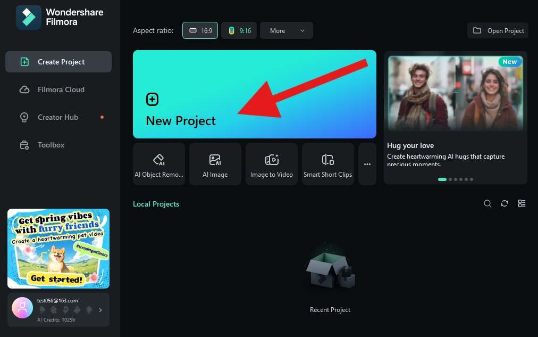Viewport: 538px width, 337px height.
Task: Click the New badge on the promo card
Action: tap(509, 62)
